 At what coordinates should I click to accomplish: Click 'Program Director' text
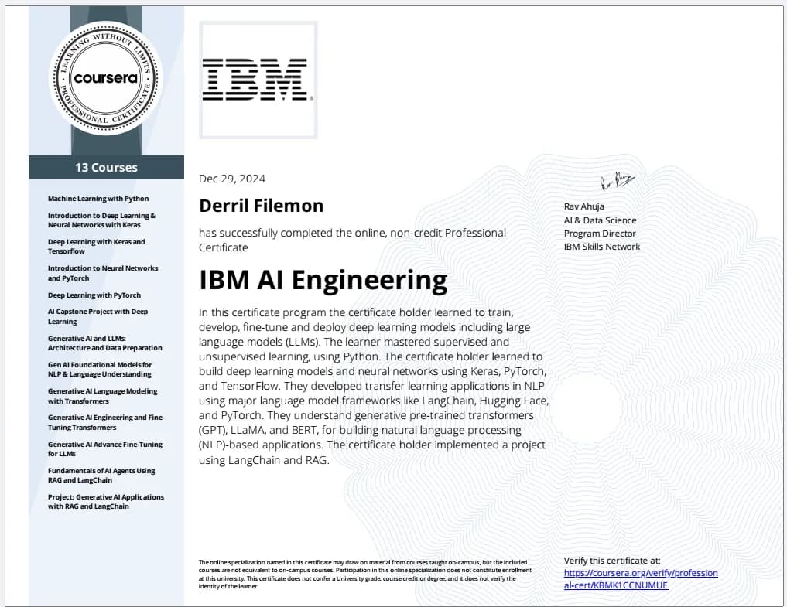click(x=599, y=234)
